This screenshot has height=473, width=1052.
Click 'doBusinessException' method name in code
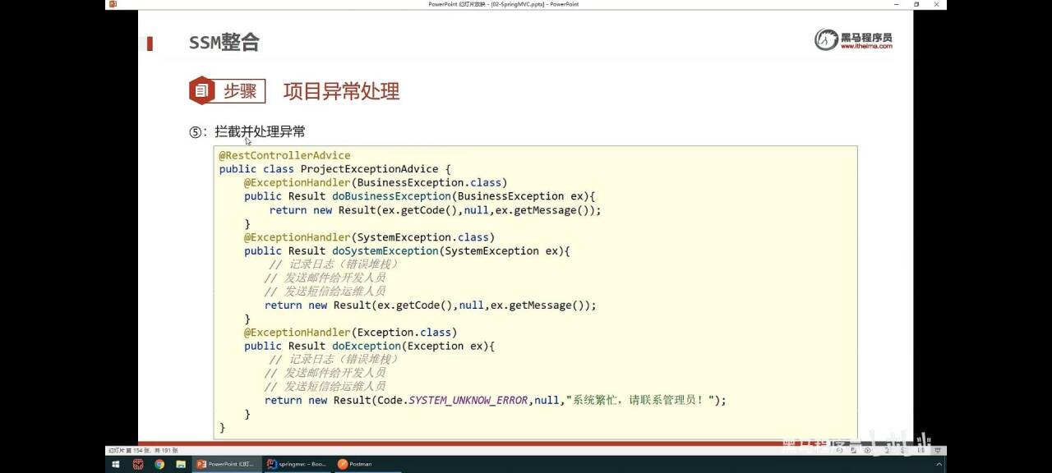(x=391, y=196)
